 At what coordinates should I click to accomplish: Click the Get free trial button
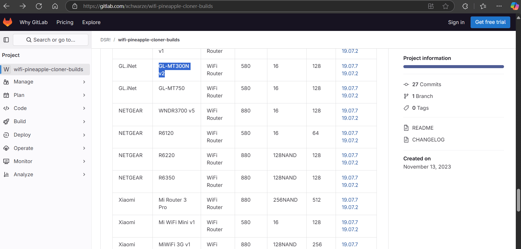[490, 22]
